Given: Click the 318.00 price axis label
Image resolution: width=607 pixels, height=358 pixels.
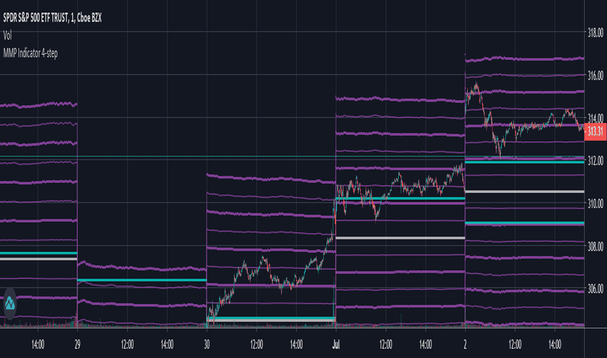Looking at the screenshot, I should [595, 33].
